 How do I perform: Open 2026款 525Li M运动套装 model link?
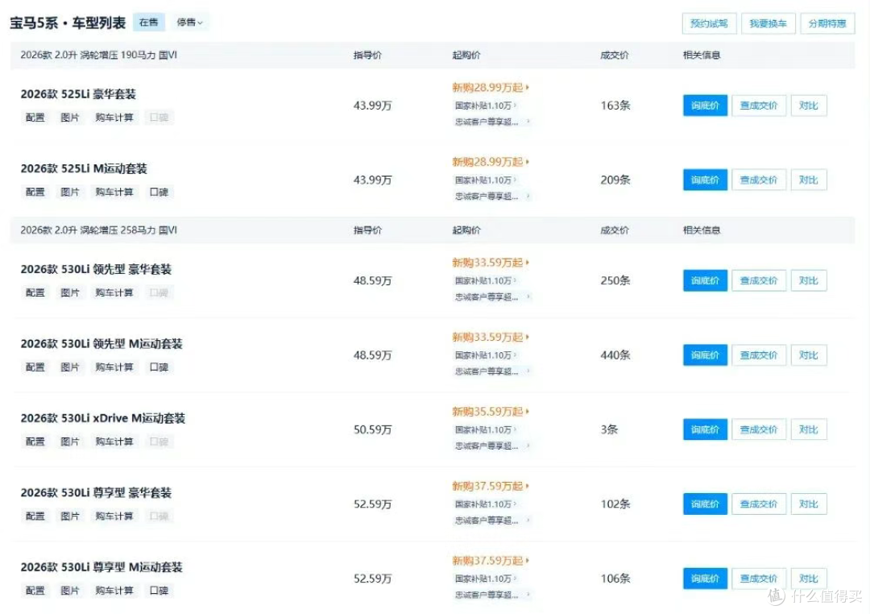click(x=84, y=168)
